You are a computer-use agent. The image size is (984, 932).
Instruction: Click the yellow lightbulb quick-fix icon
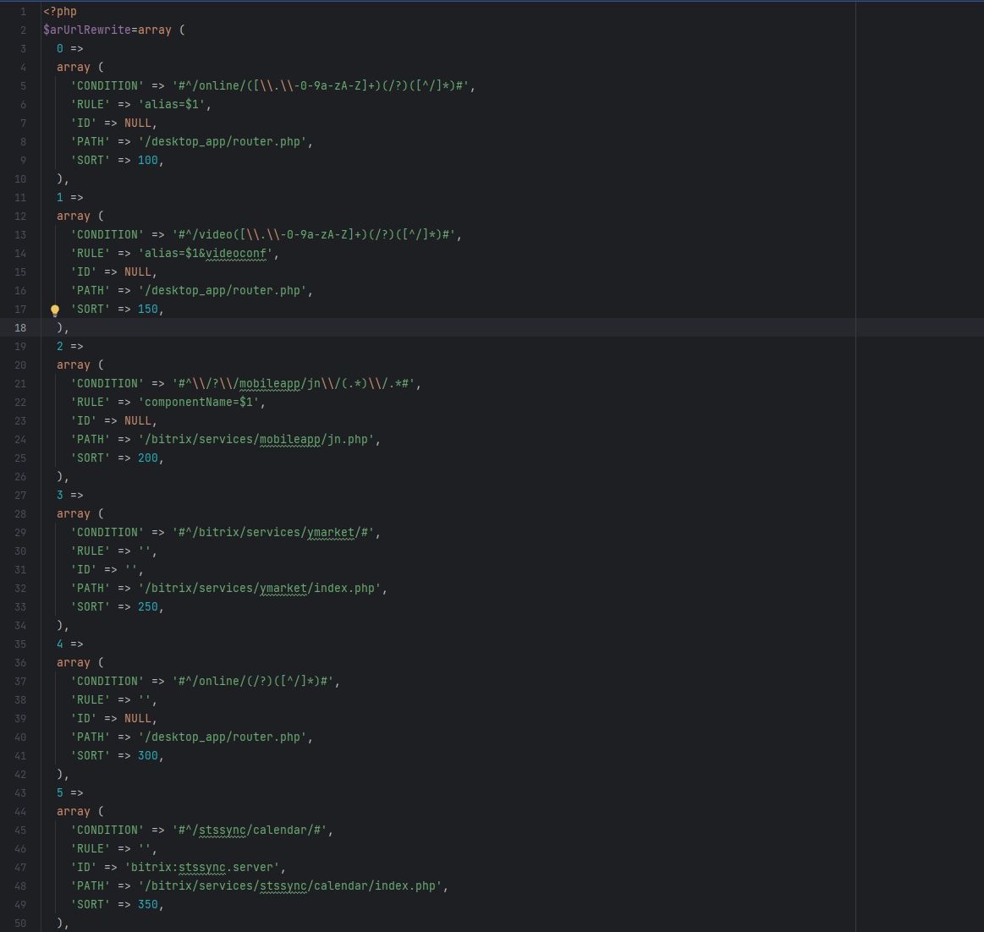coord(55,310)
